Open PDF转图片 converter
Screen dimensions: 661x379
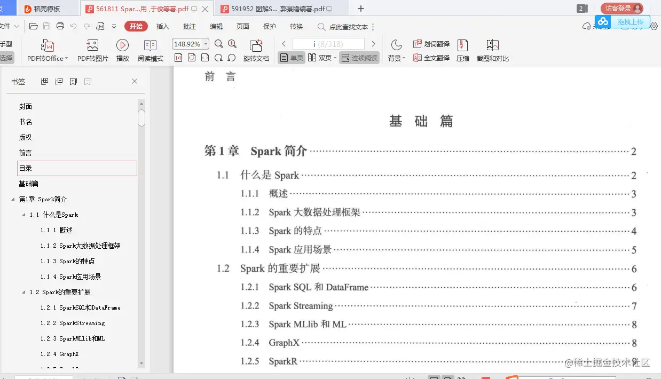[x=93, y=51]
